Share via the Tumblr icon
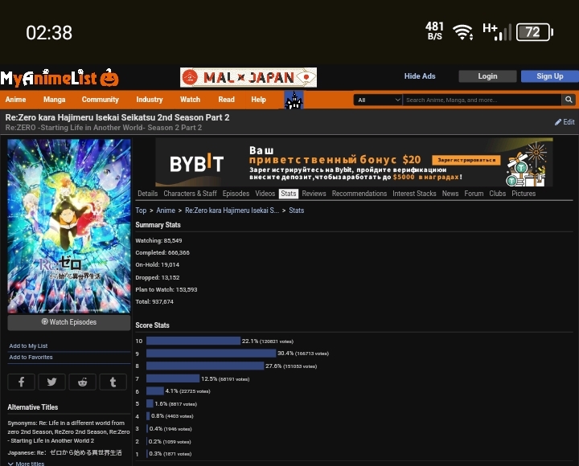 tap(113, 382)
